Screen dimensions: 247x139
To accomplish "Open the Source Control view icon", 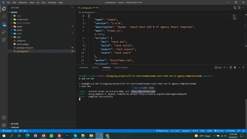I will coord(4,24).
